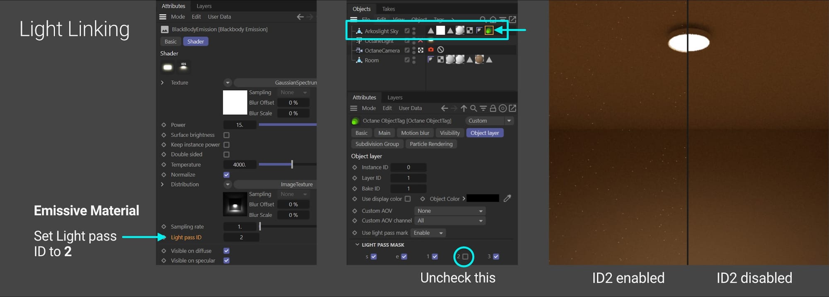The height and width of the screenshot is (297, 829).
Task: Select the red Octane camera tag
Action: [431, 50]
